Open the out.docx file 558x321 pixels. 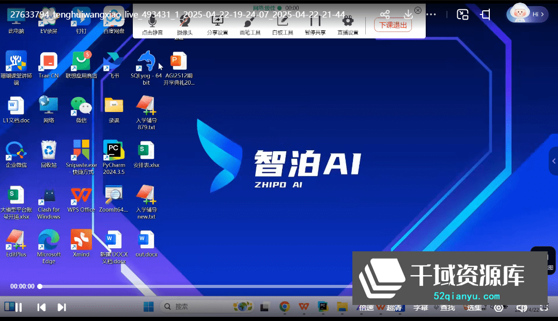click(146, 244)
